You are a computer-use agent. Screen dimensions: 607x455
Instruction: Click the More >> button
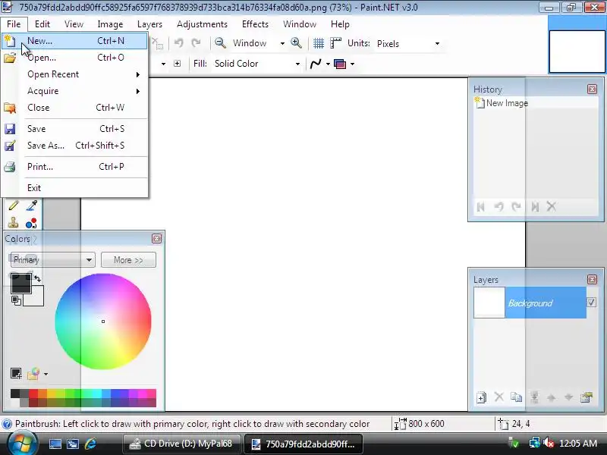click(128, 260)
